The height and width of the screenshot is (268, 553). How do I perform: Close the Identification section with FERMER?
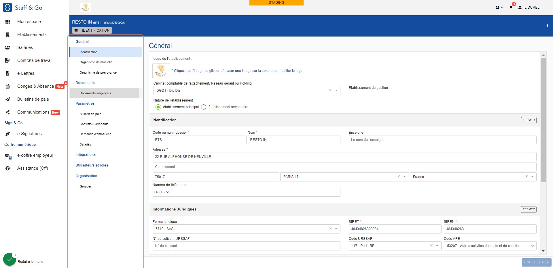[529, 120]
